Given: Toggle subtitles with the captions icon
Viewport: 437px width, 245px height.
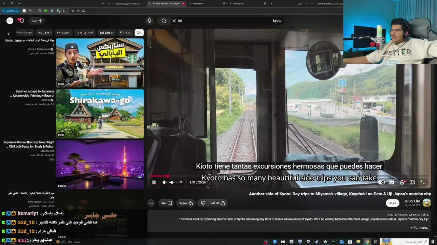Looking at the screenshot, I should tap(392, 182).
